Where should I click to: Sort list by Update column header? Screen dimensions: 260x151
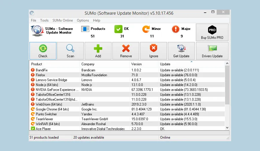click(x=192, y=64)
